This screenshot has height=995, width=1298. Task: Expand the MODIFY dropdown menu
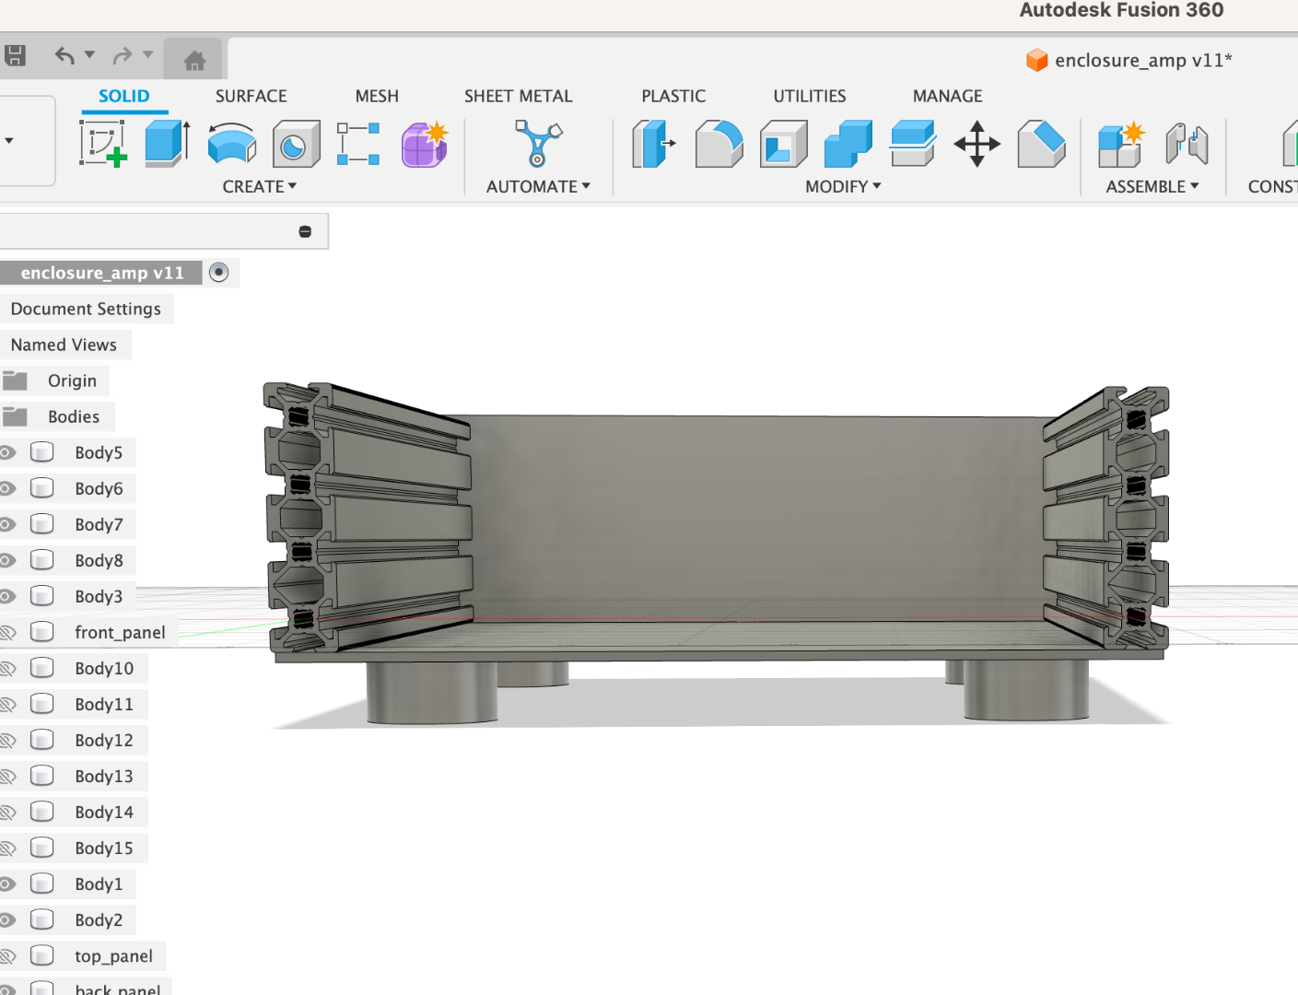click(843, 186)
